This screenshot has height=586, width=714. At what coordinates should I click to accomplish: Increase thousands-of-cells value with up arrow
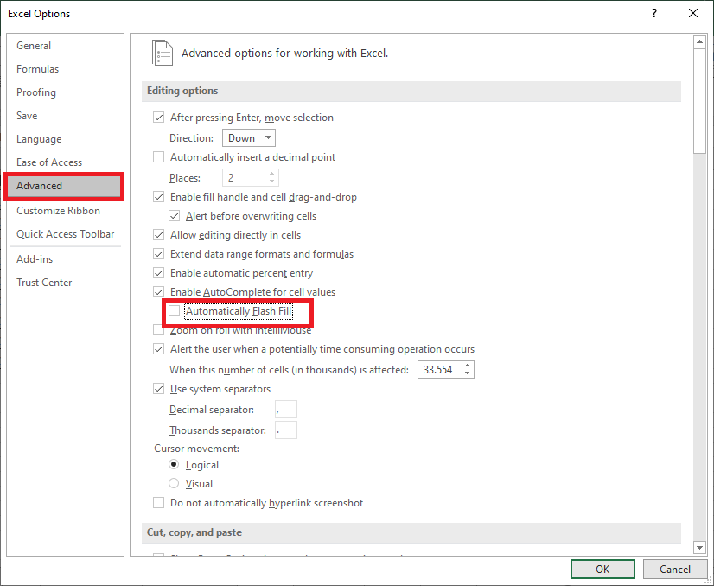[467, 366]
